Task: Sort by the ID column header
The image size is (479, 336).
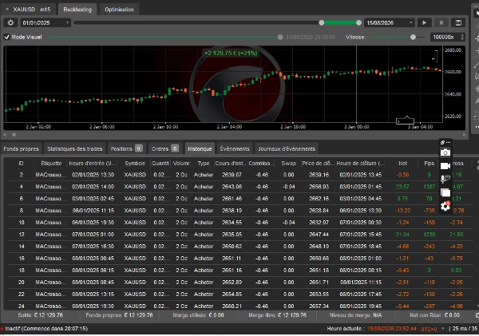Action: 21,164
